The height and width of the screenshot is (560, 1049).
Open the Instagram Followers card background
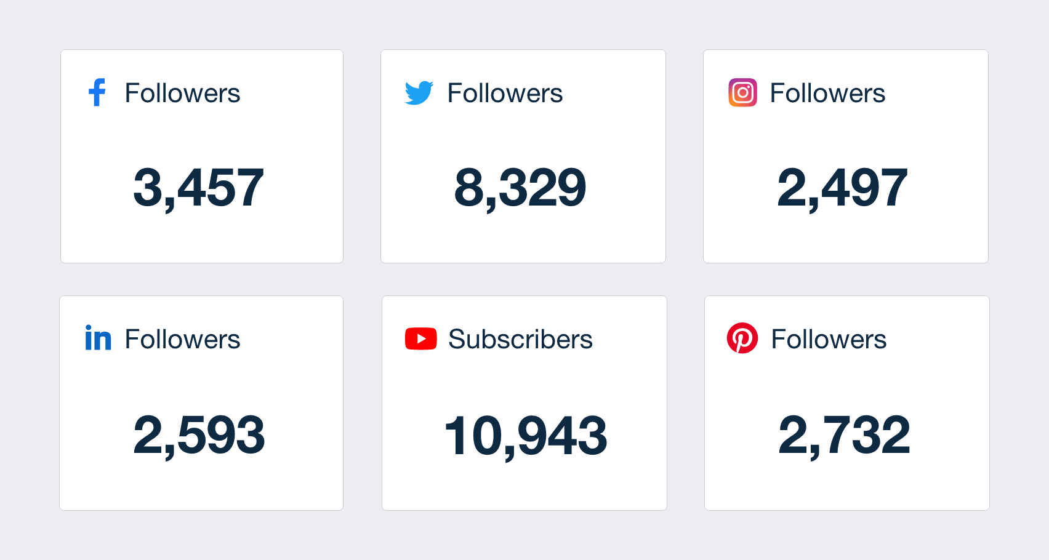pyautogui.click(x=846, y=156)
